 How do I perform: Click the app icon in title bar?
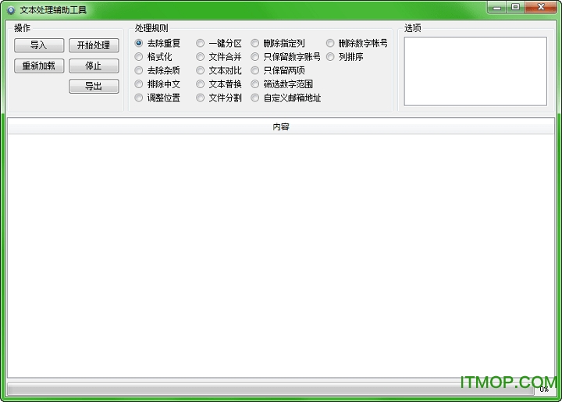(x=11, y=10)
